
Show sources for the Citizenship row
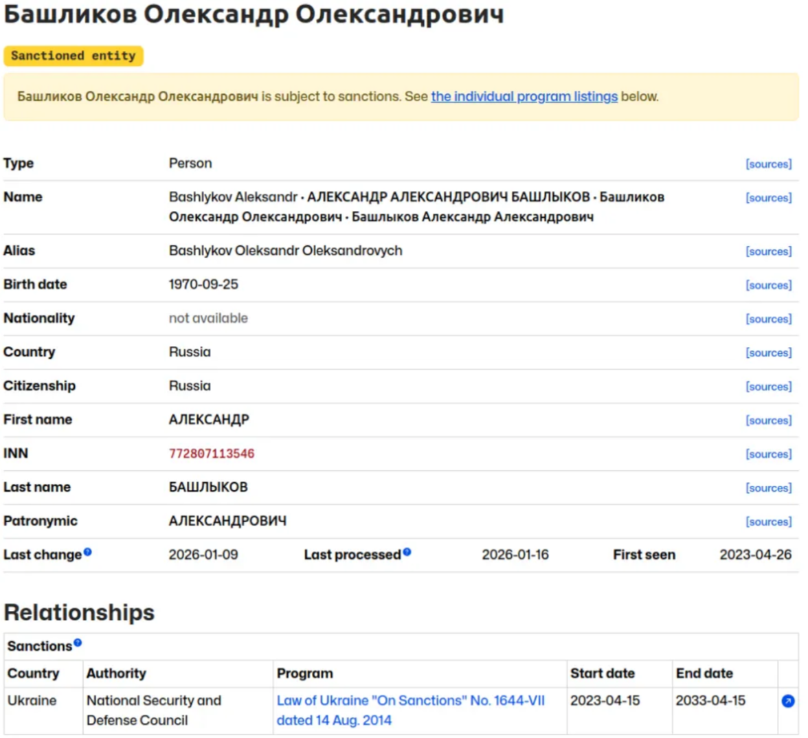[x=768, y=387]
